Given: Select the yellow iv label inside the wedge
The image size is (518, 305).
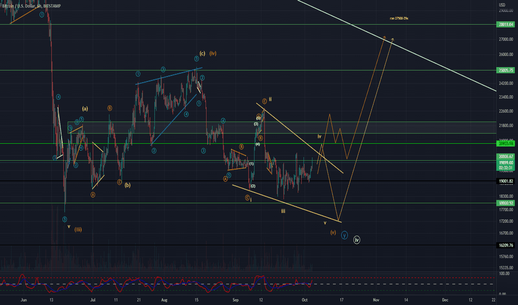Looking at the screenshot, I should tap(320, 136).
